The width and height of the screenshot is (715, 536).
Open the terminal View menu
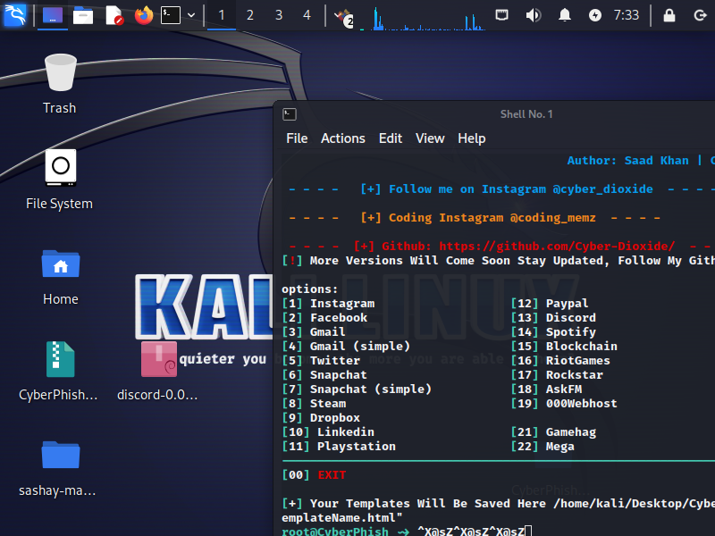coord(430,138)
